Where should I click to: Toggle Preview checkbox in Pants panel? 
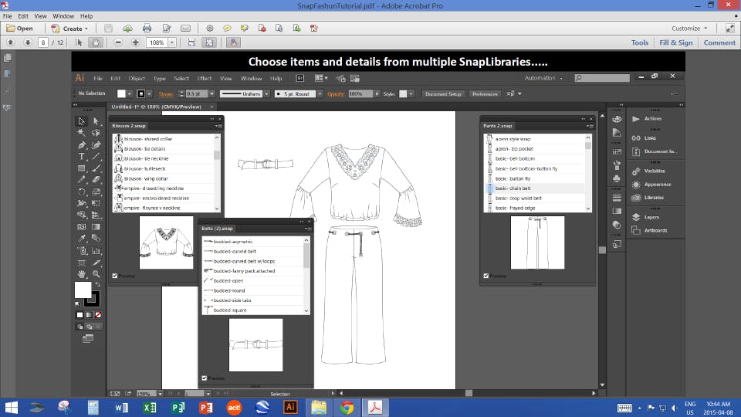(x=486, y=276)
